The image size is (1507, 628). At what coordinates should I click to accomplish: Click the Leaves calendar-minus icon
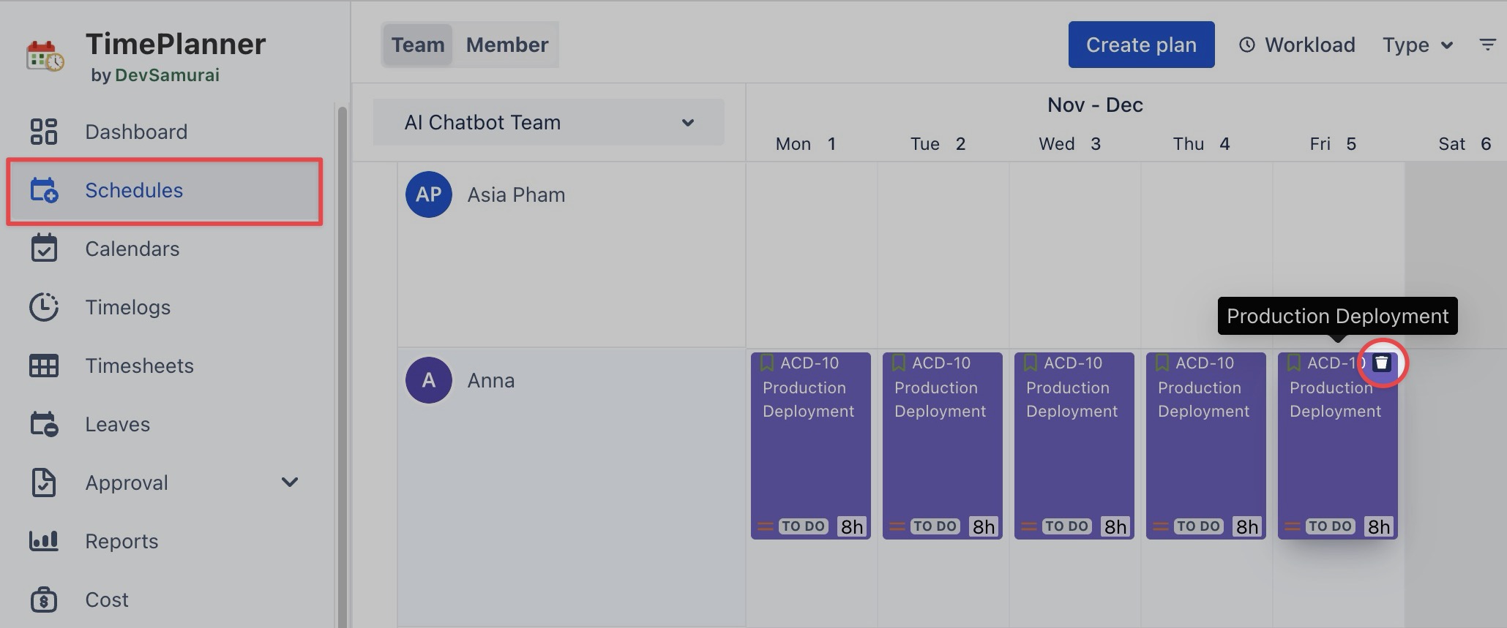[44, 424]
